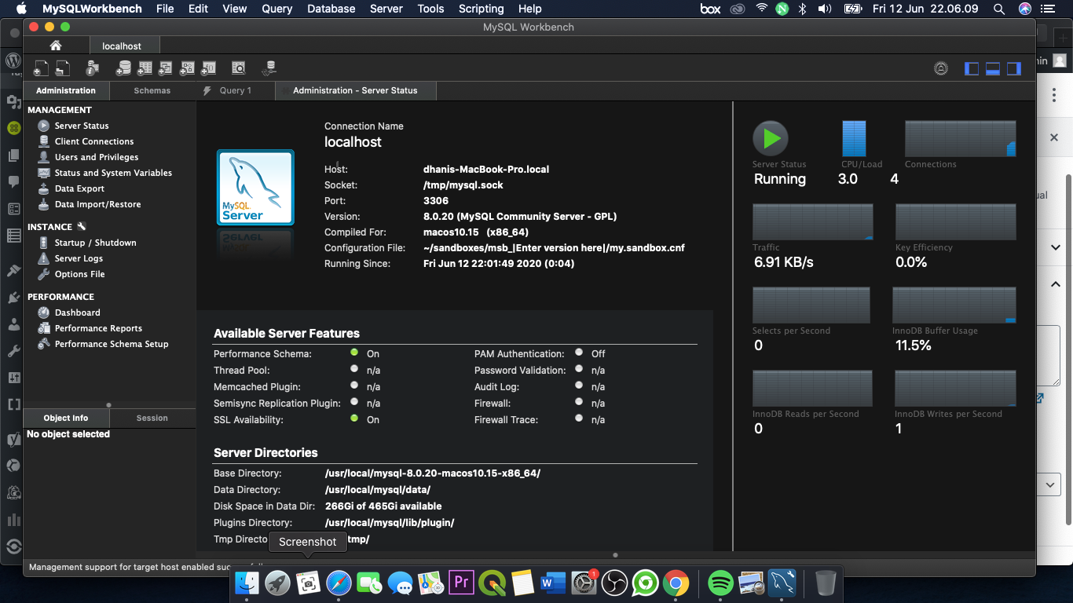1073x603 pixels.
Task: Open Performance Reports in the navigator
Action: [x=98, y=328]
